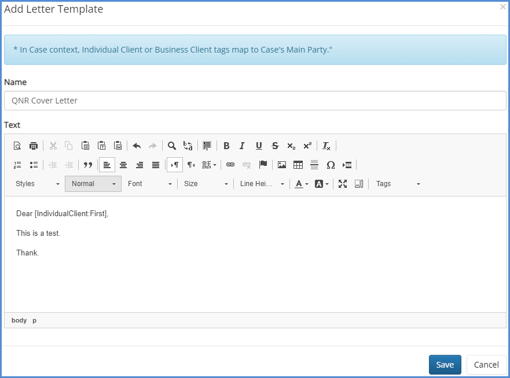Click the Name input field

255,101
